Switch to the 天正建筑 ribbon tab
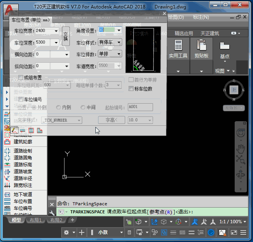Image resolution: width=253 pixels, height=242 pixels. point(210,34)
